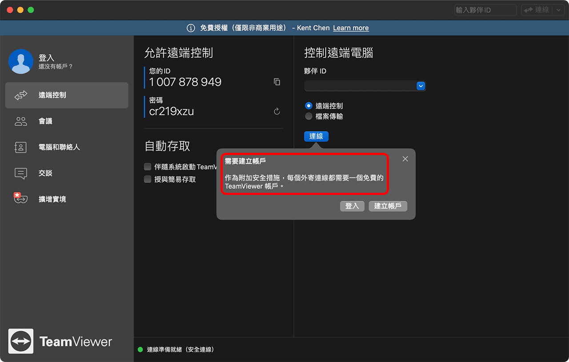Enable the 授與簡易存取 checkbox
Viewport: 569px width, 362px height.
pyautogui.click(x=148, y=179)
